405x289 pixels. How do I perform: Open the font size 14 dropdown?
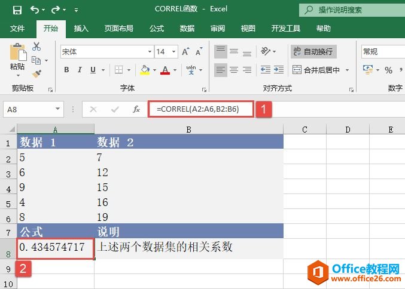click(174, 52)
